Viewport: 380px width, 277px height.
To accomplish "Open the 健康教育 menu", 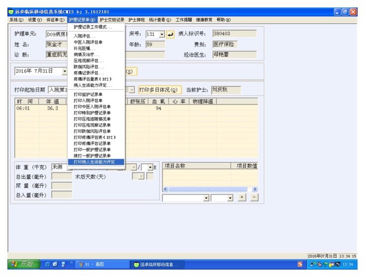I will click(204, 20).
